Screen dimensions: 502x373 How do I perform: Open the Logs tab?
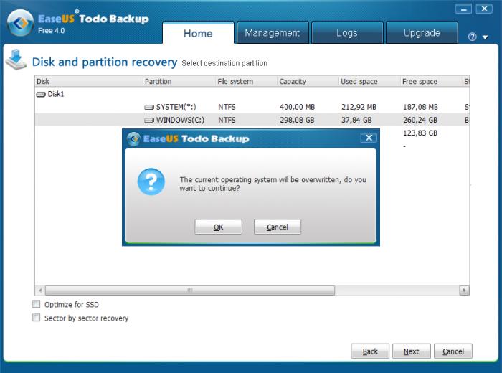347,33
